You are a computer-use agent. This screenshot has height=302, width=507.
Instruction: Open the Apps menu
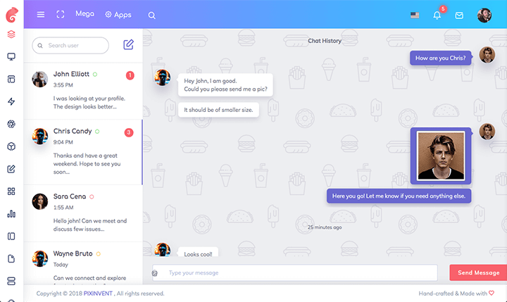click(x=118, y=15)
